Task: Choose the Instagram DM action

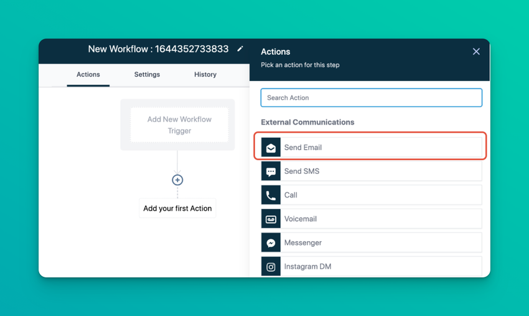Action: [372, 266]
